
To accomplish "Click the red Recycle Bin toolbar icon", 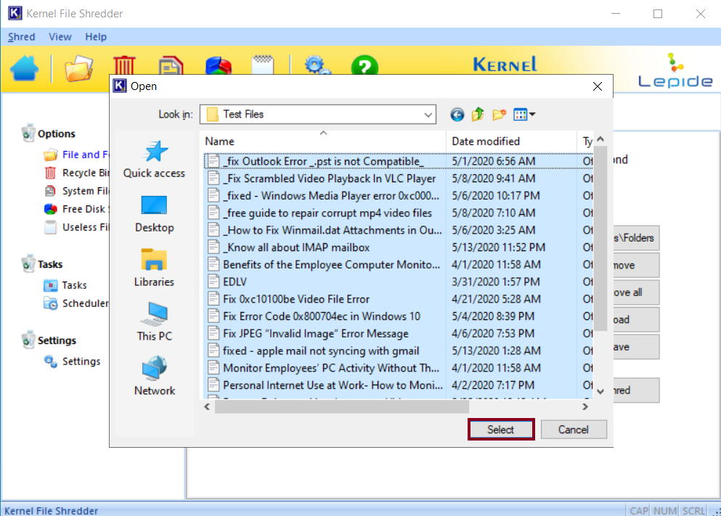I will pos(124,65).
